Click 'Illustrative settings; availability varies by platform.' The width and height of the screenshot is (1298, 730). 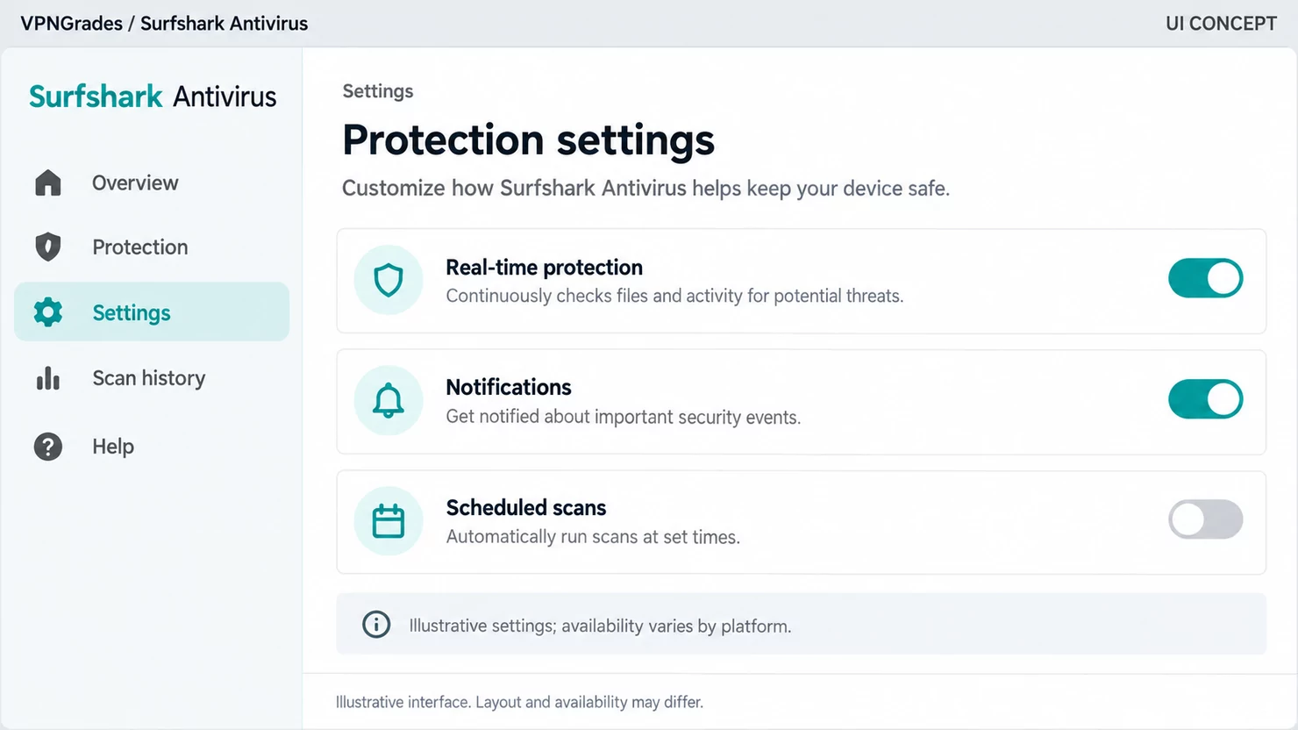click(x=600, y=626)
